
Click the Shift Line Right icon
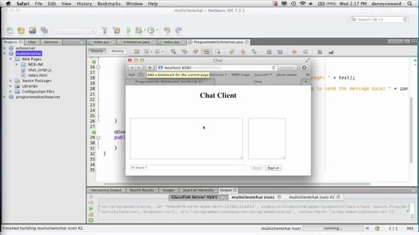pos(280,52)
